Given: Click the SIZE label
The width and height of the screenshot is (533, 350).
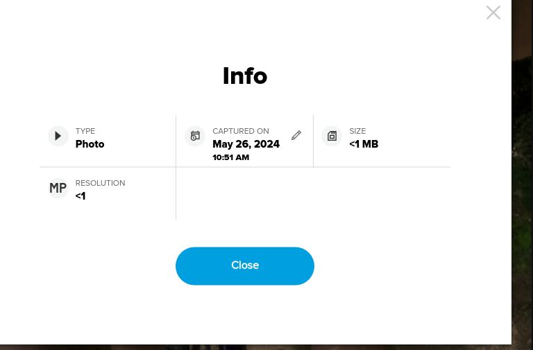Looking at the screenshot, I should (x=357, y=131).
